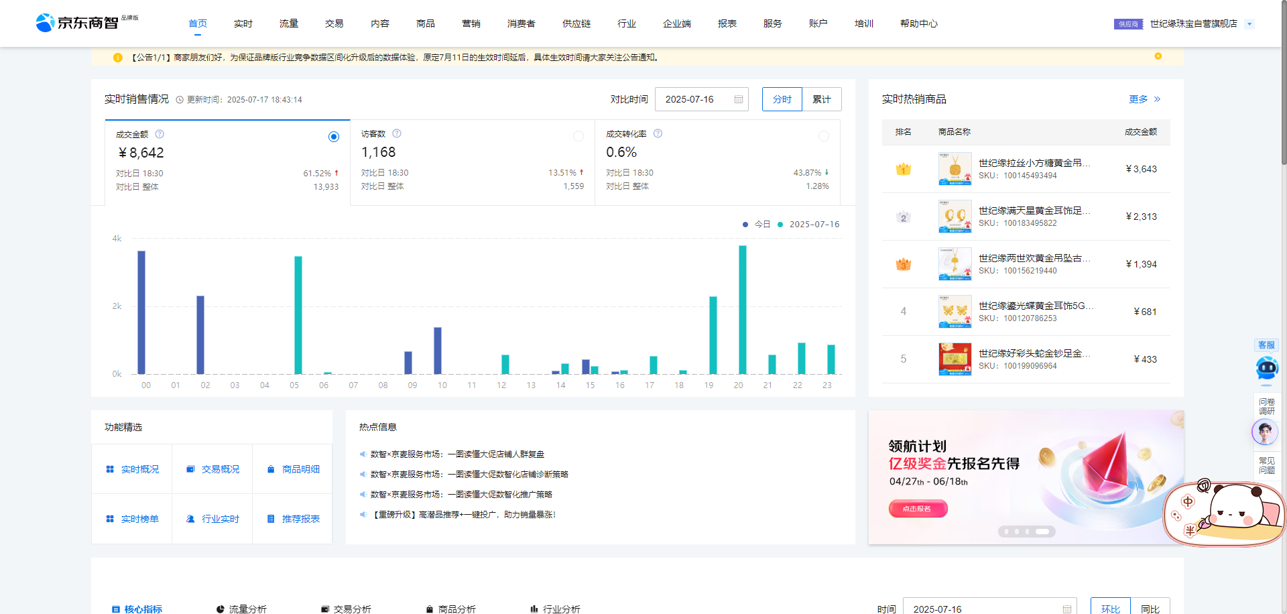This screenshot has height=614, width=1287.
Task: Open the 流量 menu in top navigation
Action: click(289, 23)
